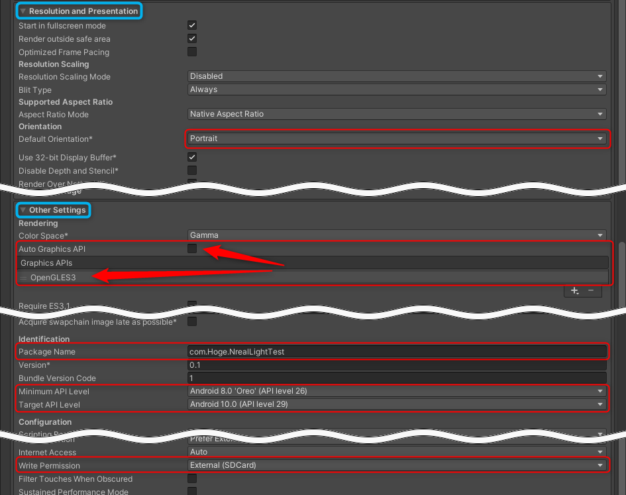Add a graphics API with plus button
626x495 pixels.
[x=574, y=291]
